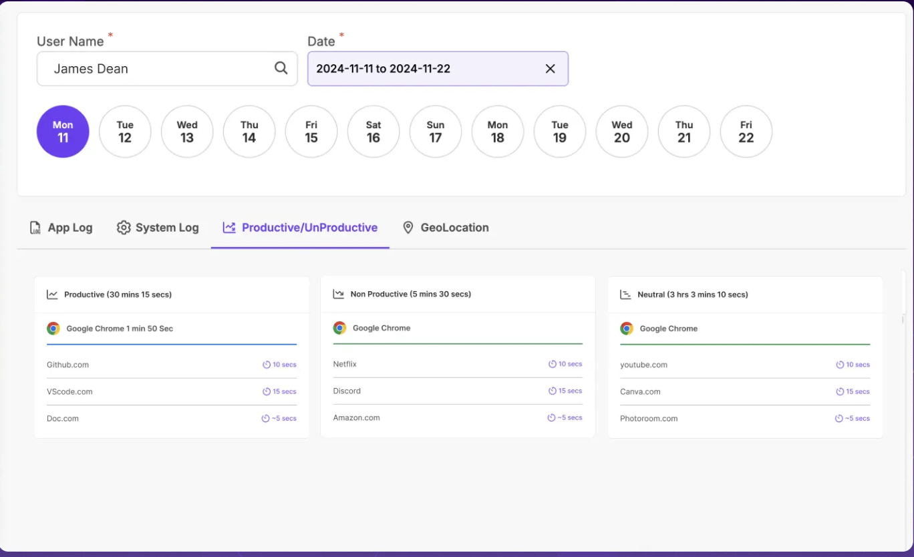Open the date range field 2024-11-11 to 2024-11-22
The width and height of the screenshot is (914, 557).
point(438,69)
